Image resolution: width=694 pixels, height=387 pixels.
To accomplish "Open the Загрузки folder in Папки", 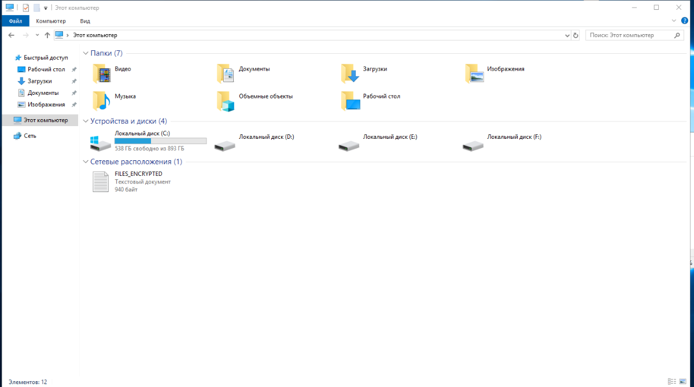I will (364, 73).
